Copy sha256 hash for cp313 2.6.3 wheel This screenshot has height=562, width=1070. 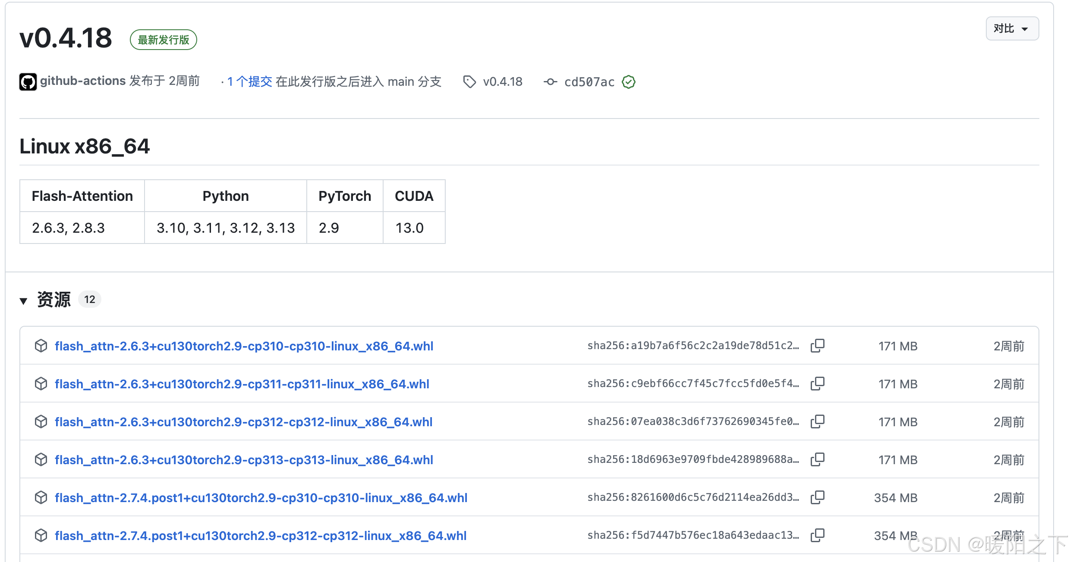click(817, 459)
